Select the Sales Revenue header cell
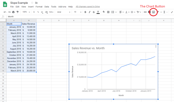The width and height of the screenshot is (174, 102). tap(29, 24)
